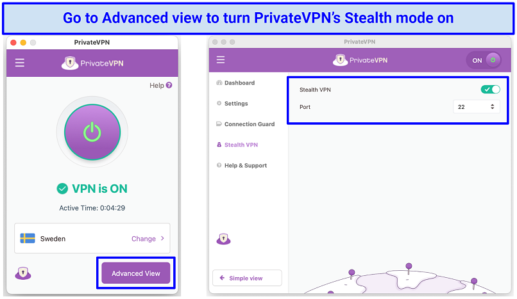Screen dimensions: 517x299
Task: Click Change to pick another server
Action: tap(144, 239)
